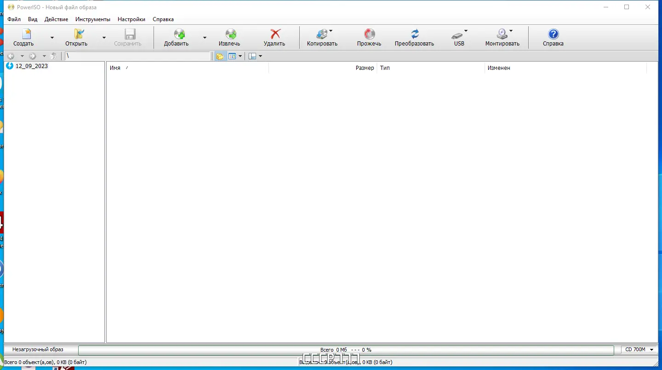Image resolution: width=662 pixels, height=370 pixels.
Task: Click the Монтировать toolbar icon
Action: pyautogui.click(x=502, y=34)
